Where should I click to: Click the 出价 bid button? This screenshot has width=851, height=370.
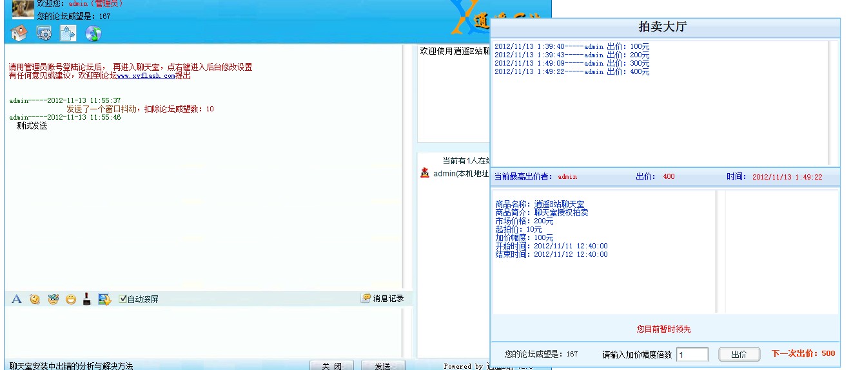pyautogui.click(x=739, y=355)
